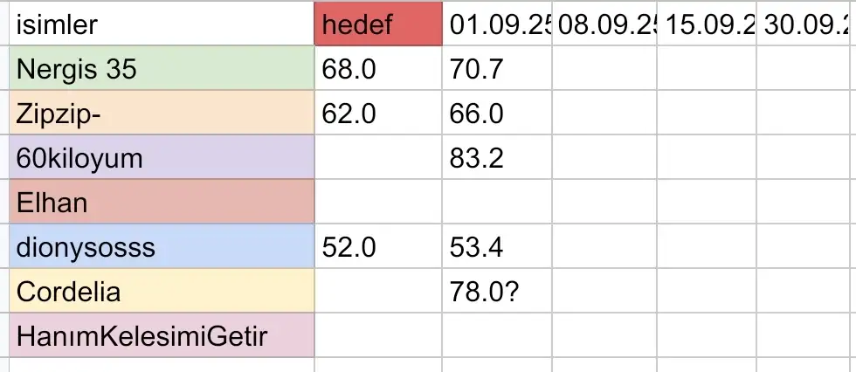Viewport: 856px width, 372px height.
Task: Select the cell with value 70.7
Action: (497, 69)
